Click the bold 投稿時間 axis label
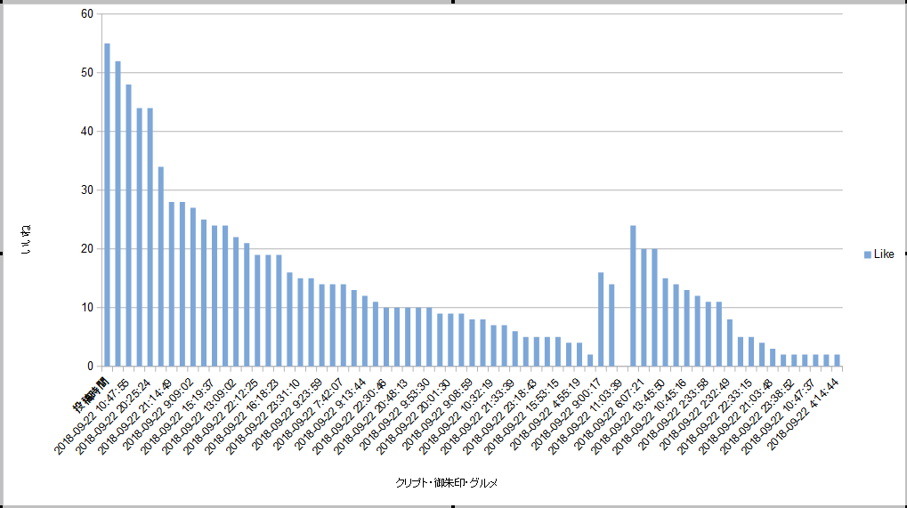 pyautogui.click(x=90, y=391)
